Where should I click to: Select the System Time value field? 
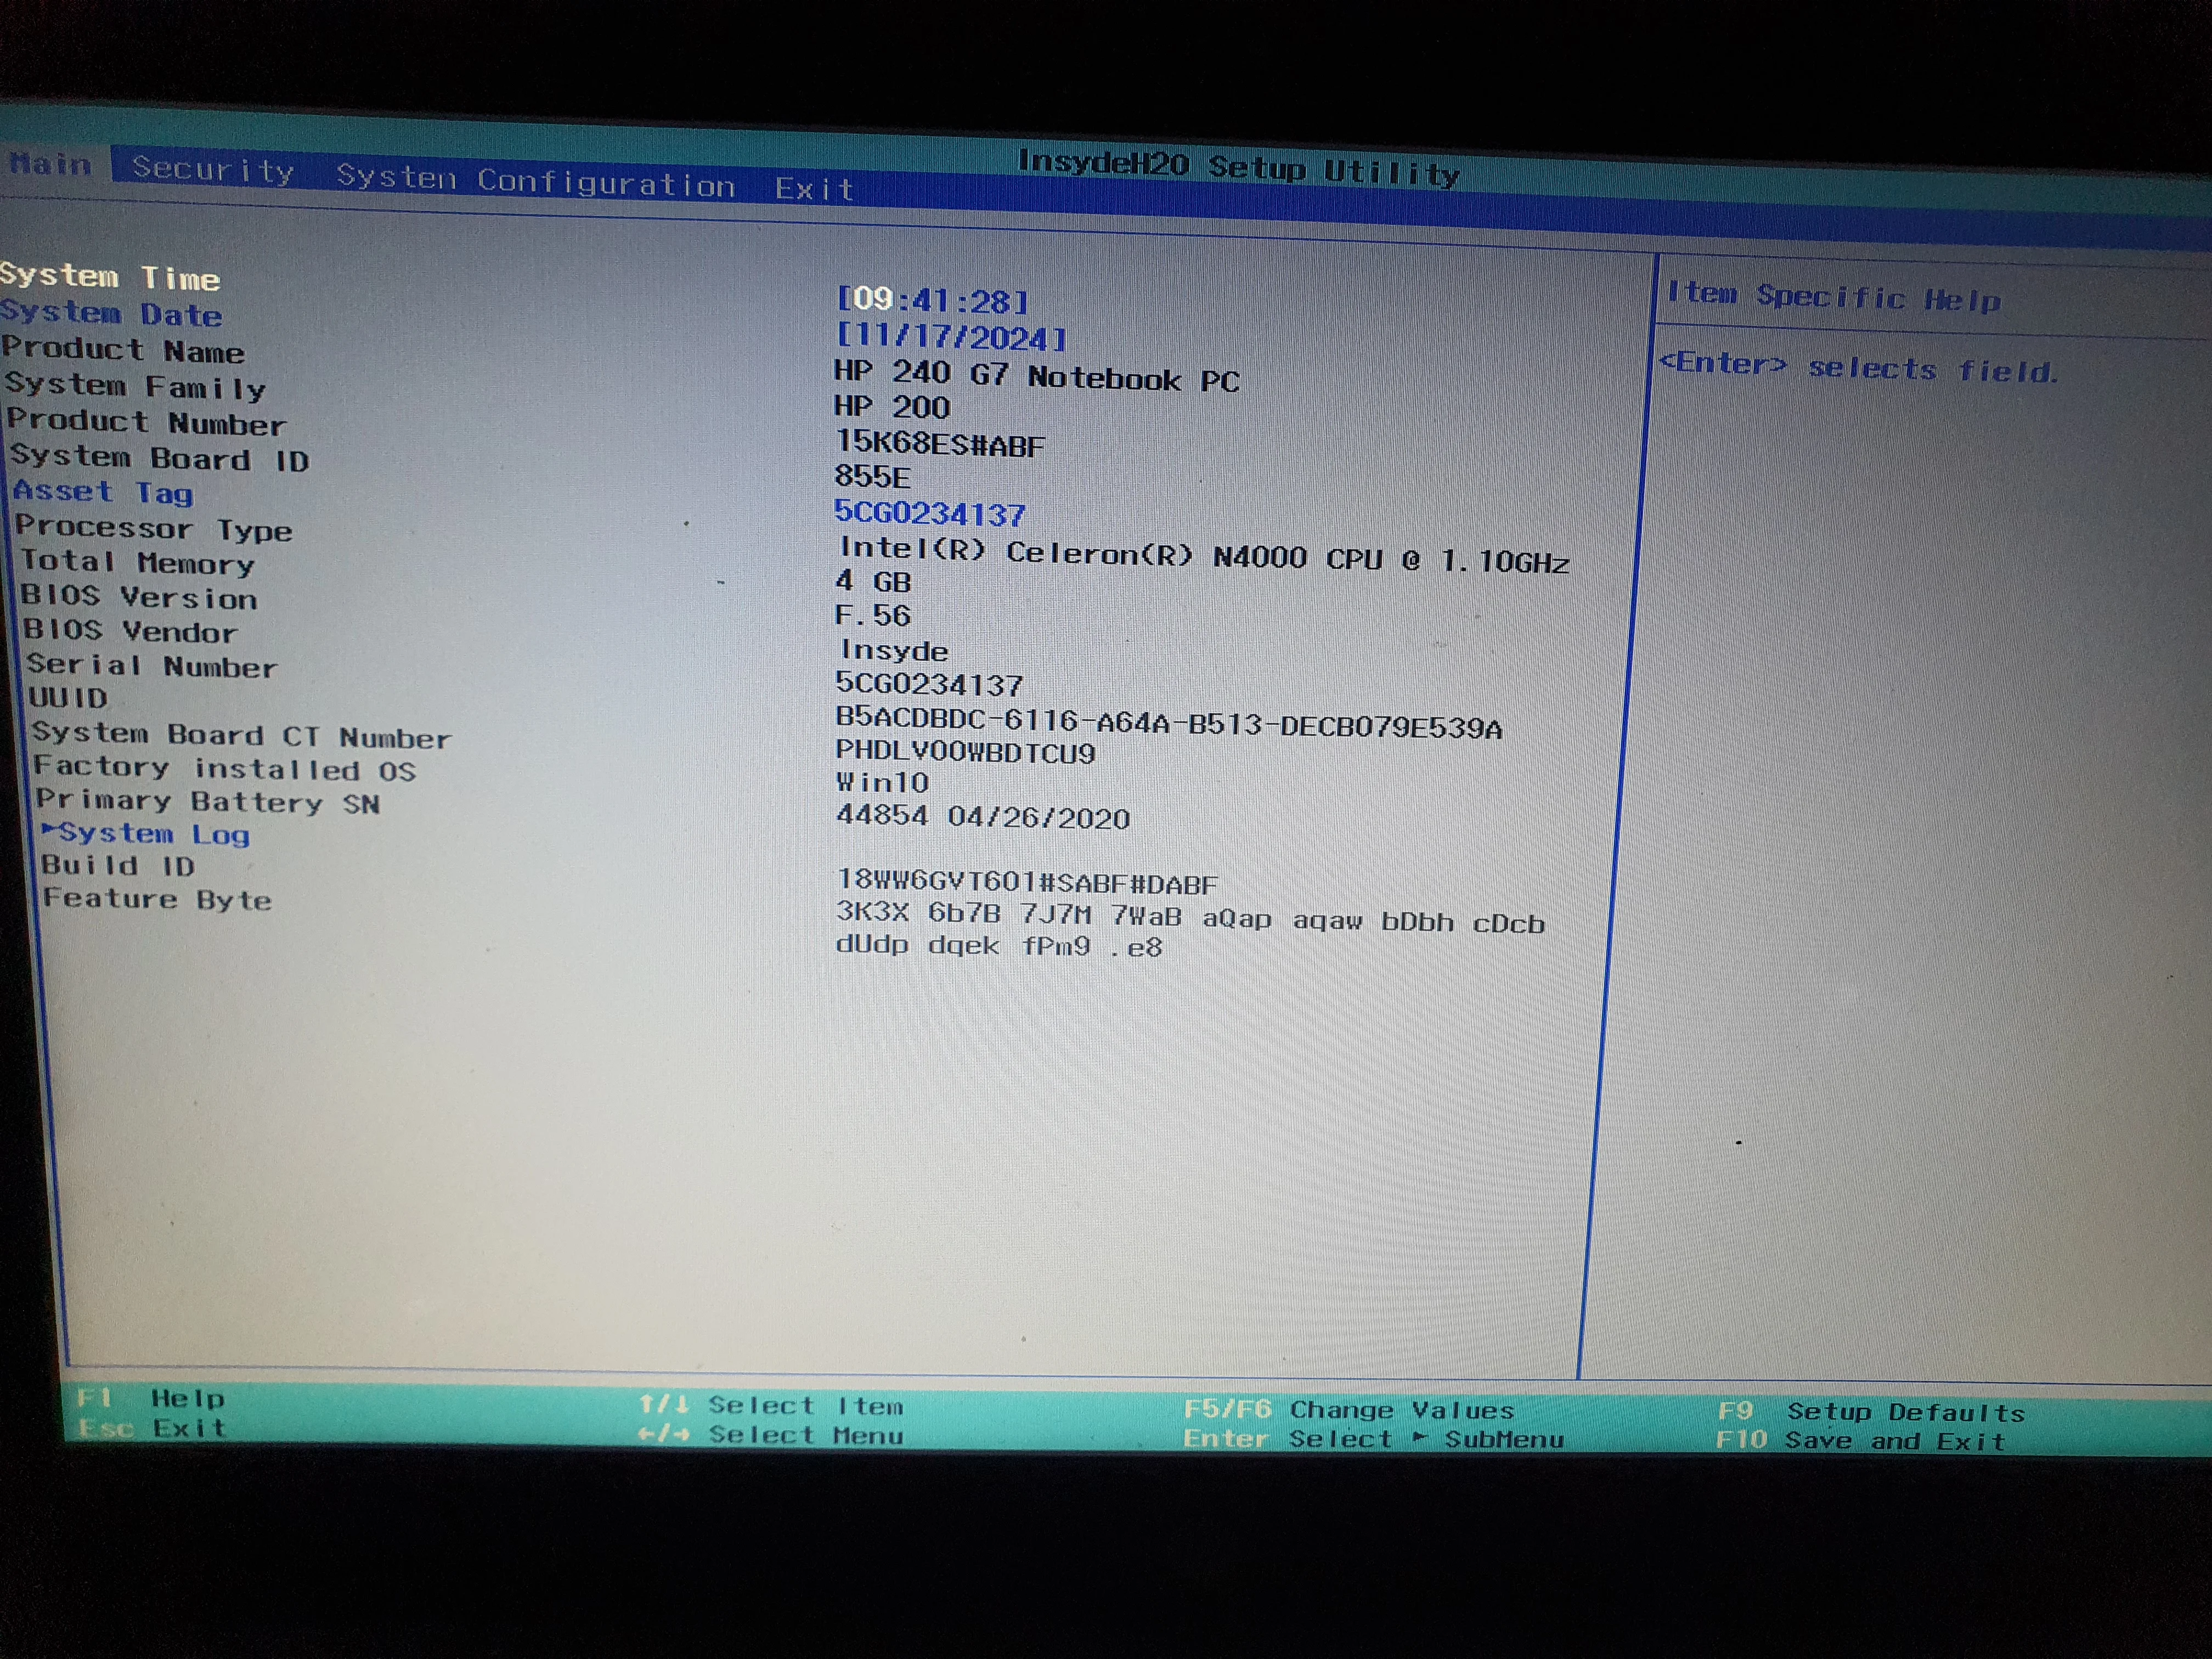tap(932, 299)
